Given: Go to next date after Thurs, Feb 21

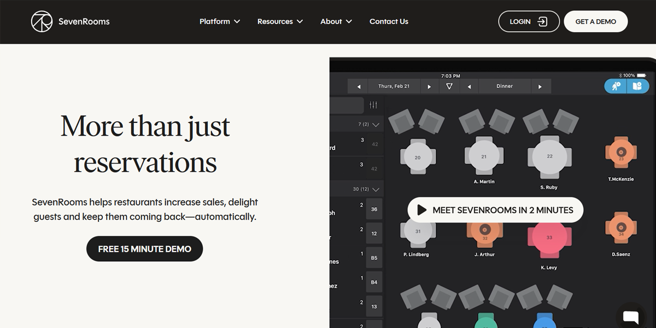Looking at the screenshot, I should (429, 86).
